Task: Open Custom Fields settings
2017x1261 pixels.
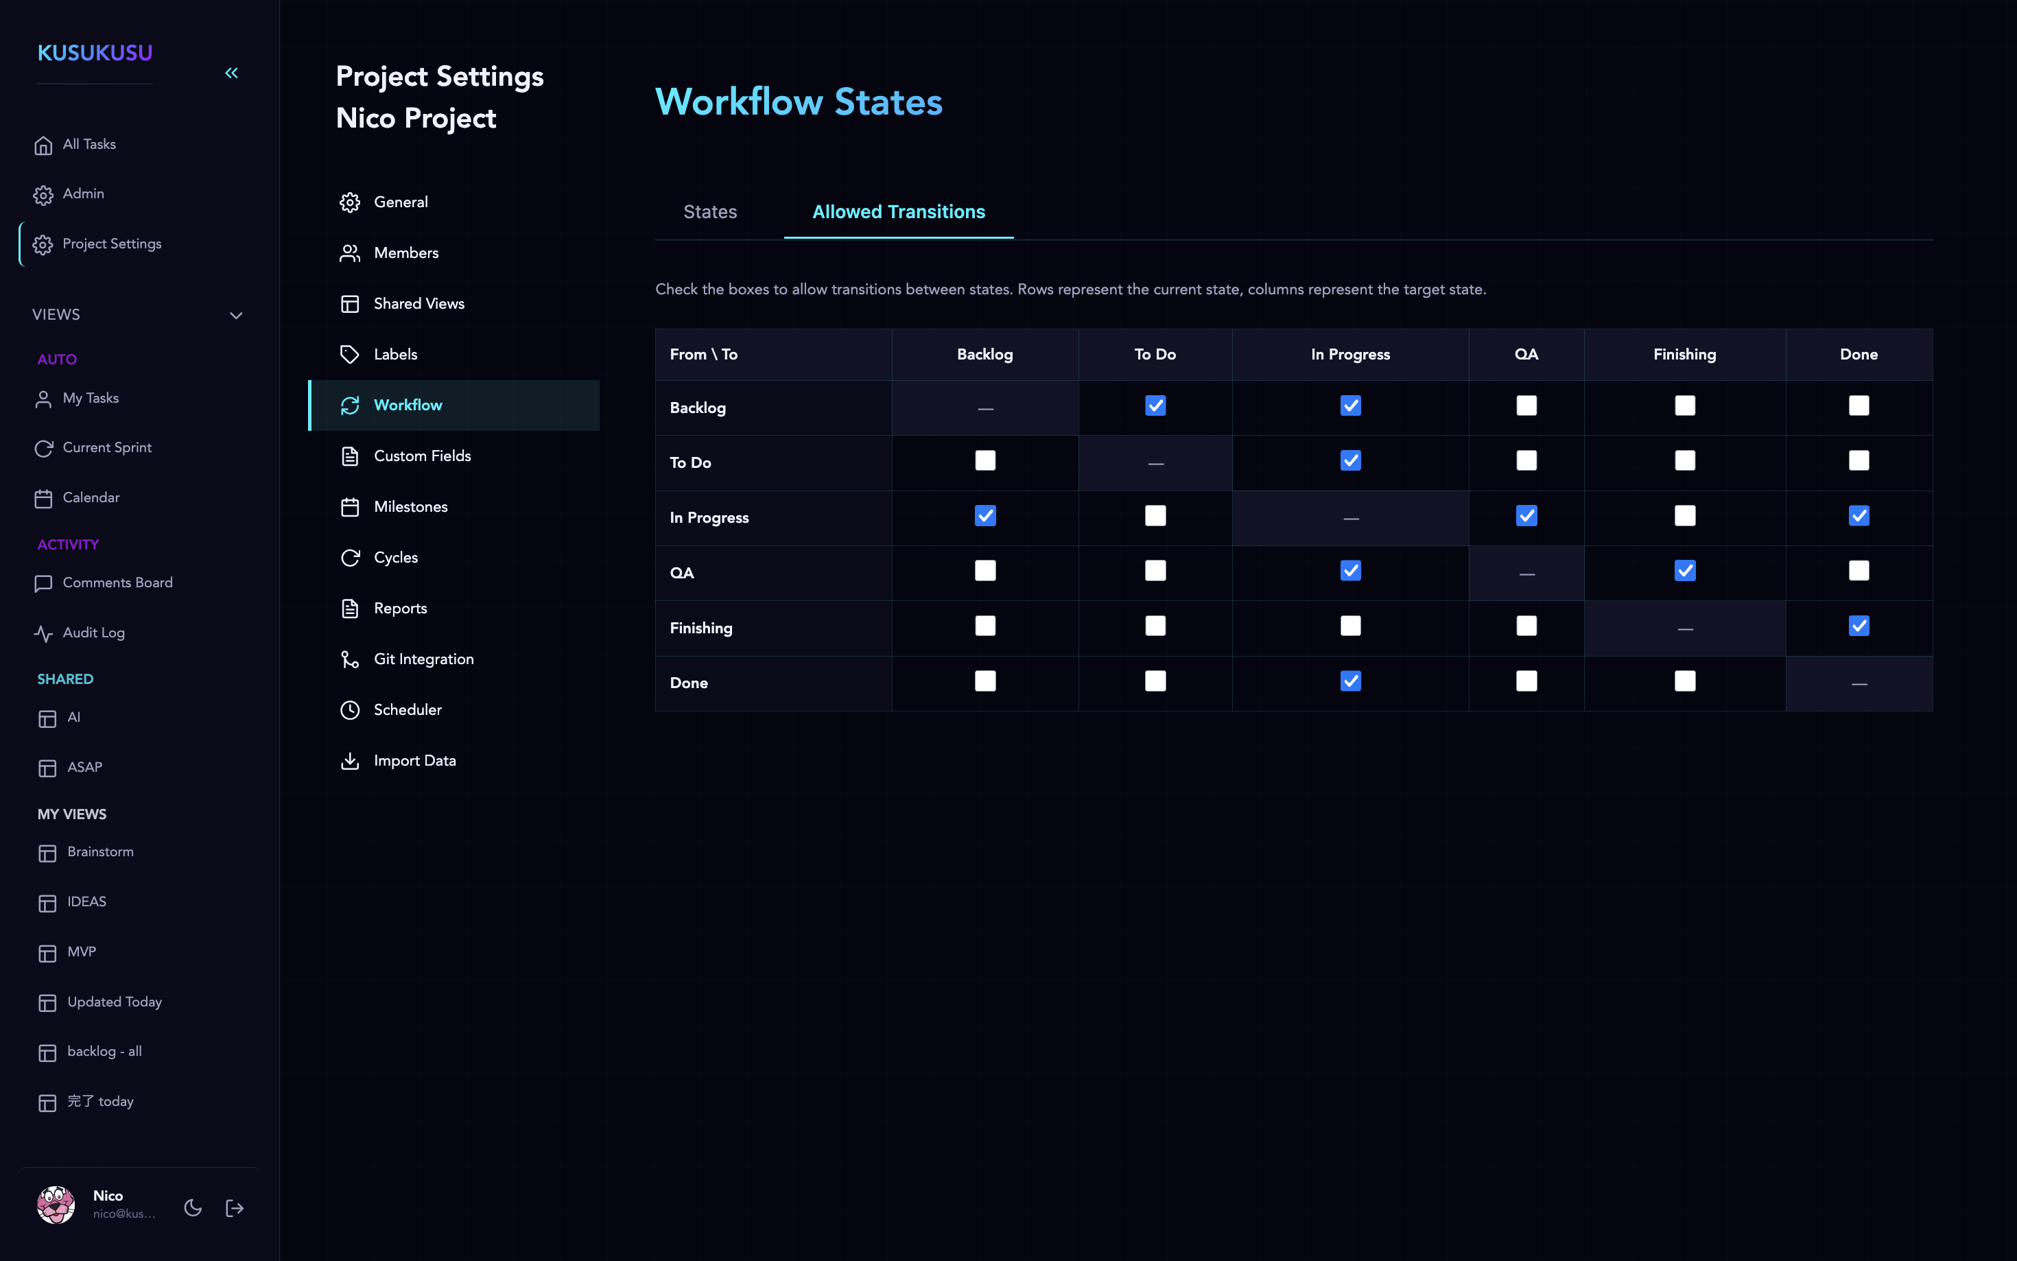Action: coord(422,456)
